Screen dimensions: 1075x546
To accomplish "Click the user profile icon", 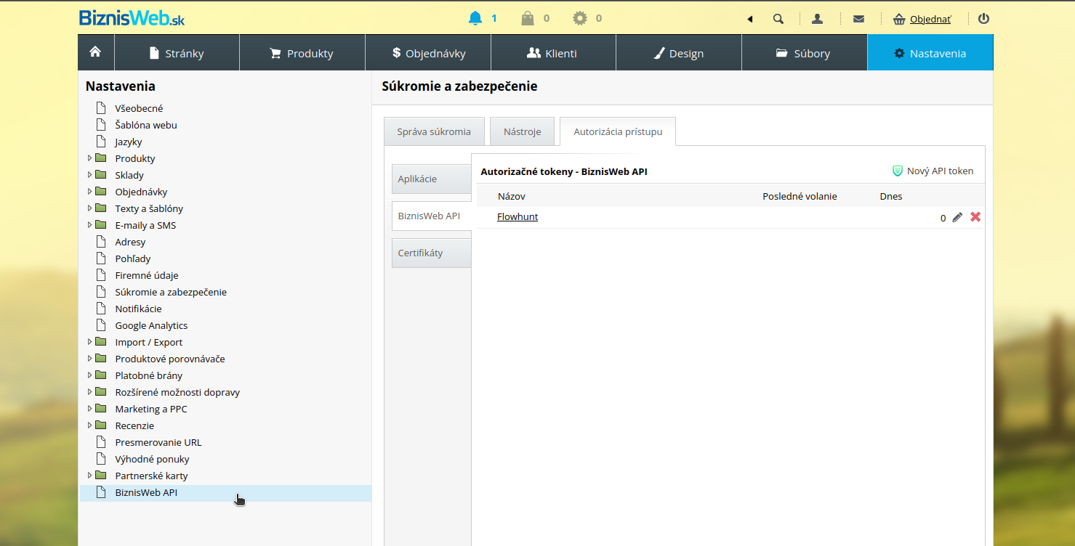I will [817, 19].
